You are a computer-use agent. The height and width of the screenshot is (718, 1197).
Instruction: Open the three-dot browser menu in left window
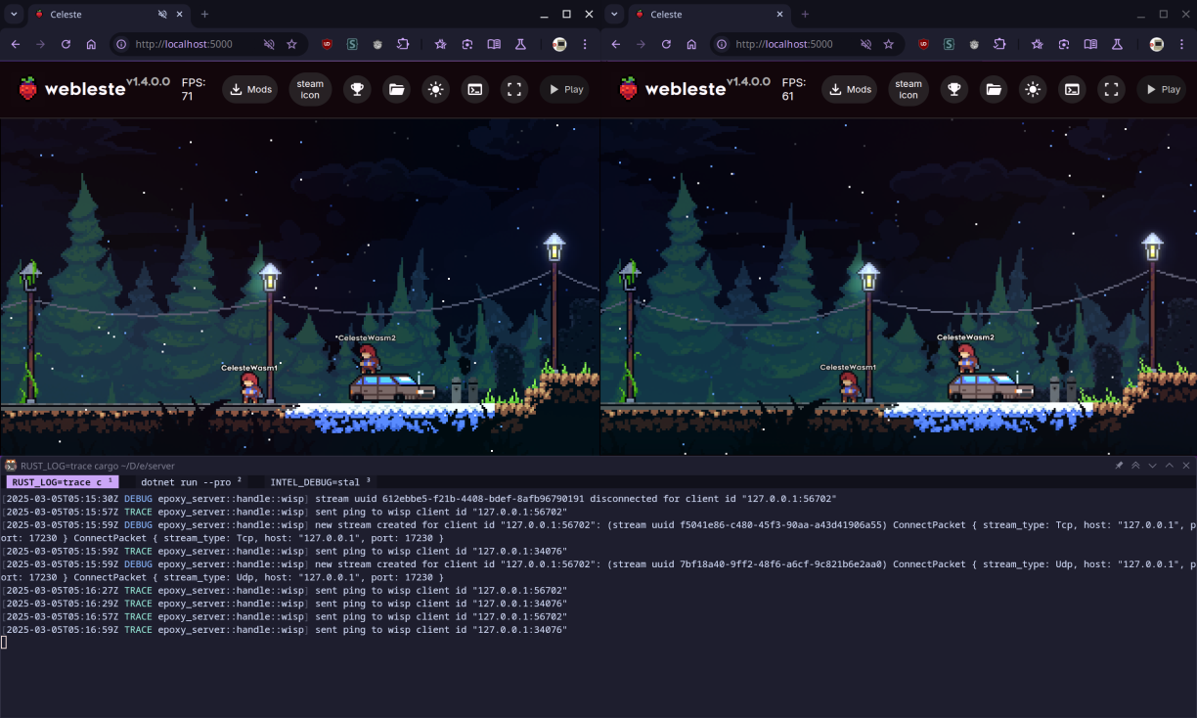tap(585, 44)
